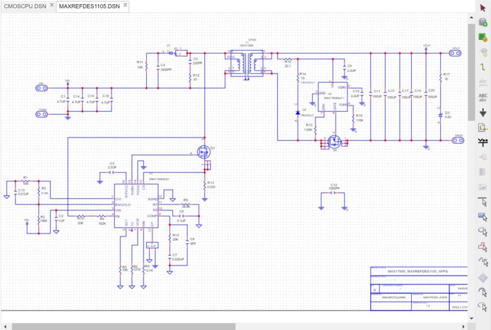Click the greyed Place Net Alias icon
The height and width of the screenshot is (330, 491).
482,82
